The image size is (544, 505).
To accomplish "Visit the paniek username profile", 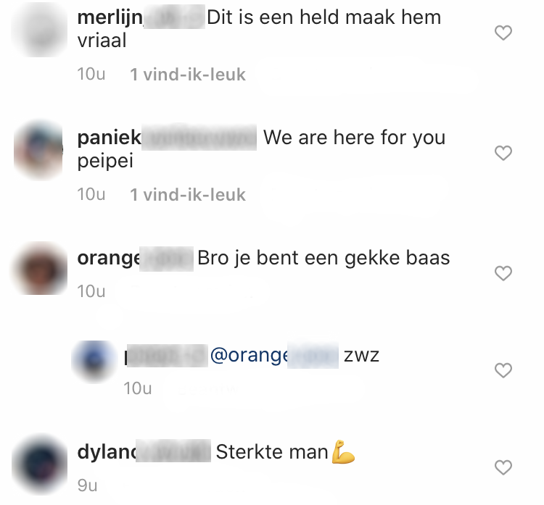I will point(167,138).
